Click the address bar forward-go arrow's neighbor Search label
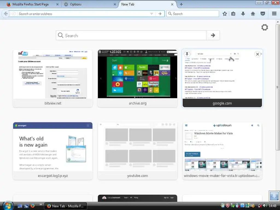 (178, 14)
